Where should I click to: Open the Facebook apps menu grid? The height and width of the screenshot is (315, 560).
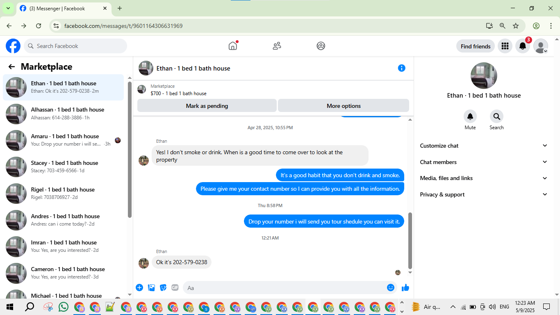tap(505, 46)
